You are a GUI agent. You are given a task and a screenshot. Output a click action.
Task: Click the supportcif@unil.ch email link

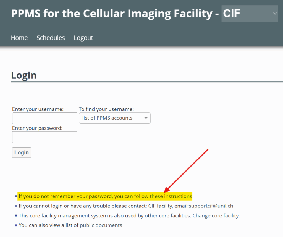tap(211, 206)
